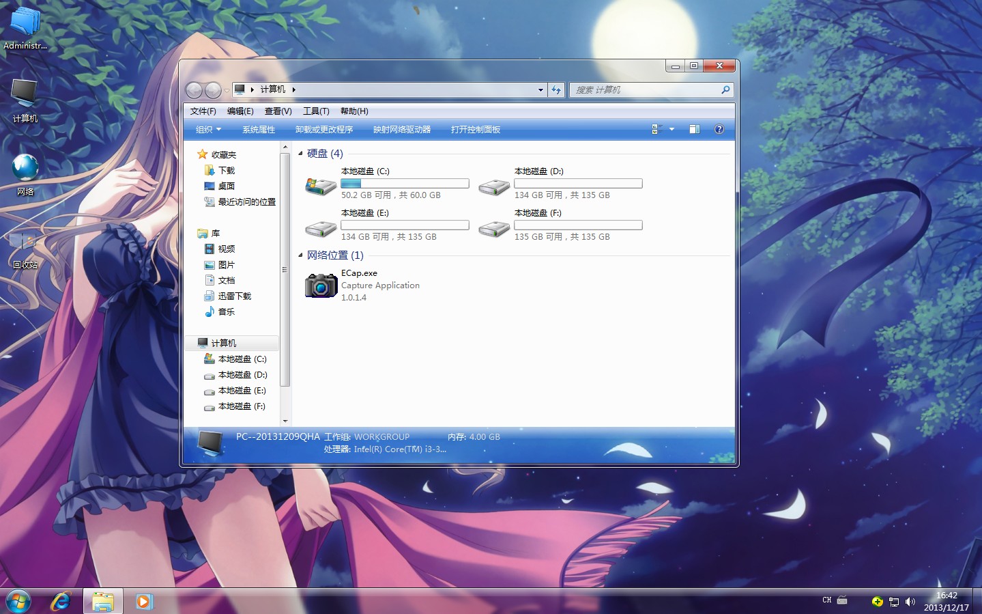982x614 pixels.
Task: Select 最近访问的位置 in favorites
Action: (246, 202)
